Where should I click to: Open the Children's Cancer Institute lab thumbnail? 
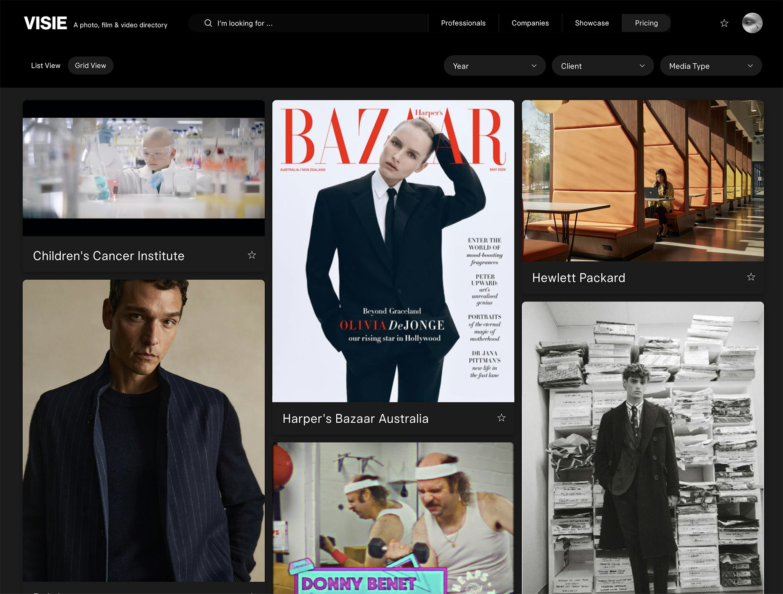tap(144, 168)
